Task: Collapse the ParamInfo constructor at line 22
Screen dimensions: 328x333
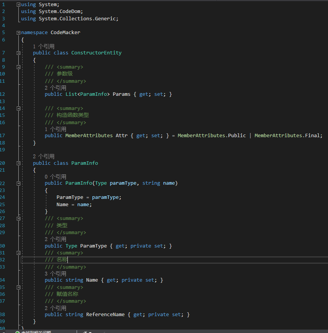Action: 18,184
